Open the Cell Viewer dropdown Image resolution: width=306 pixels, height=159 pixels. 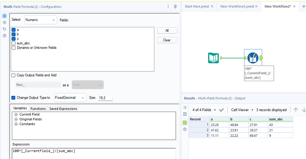pyautogui.click(x=242, y=110)
